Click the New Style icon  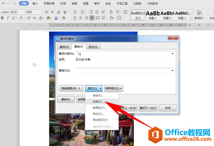point(199,15)
